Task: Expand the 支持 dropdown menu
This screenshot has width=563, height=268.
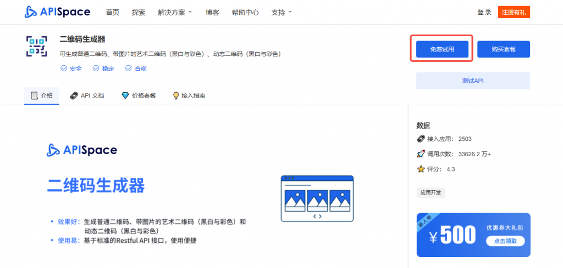Action: click(281, 12)
